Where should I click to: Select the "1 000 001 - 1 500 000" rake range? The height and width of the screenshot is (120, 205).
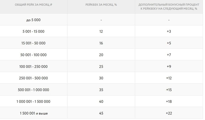coord(33,101)
